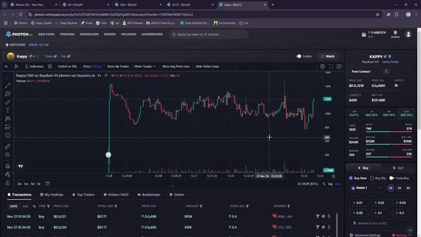The width and height of the screenshot is (421, 237).
Task: Open the AMOUNT column filter
Action: [x=201, y=206]
